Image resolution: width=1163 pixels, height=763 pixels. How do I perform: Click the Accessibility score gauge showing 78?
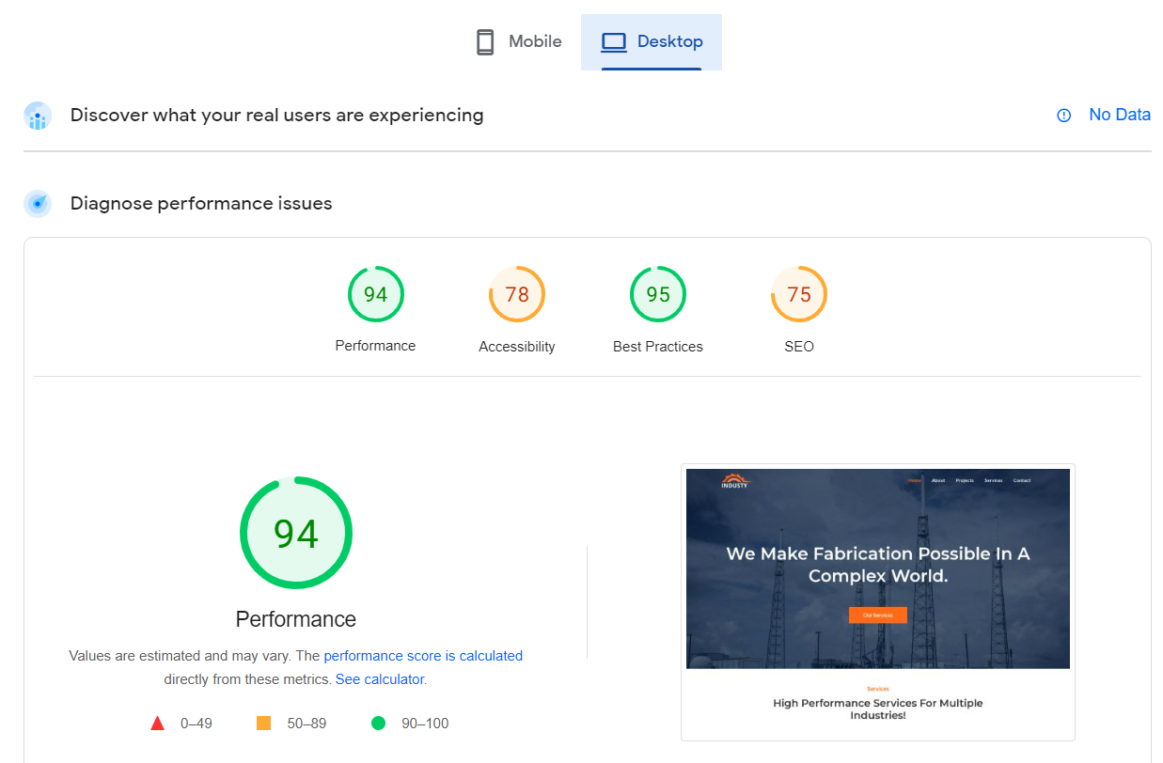coord(516,294)
